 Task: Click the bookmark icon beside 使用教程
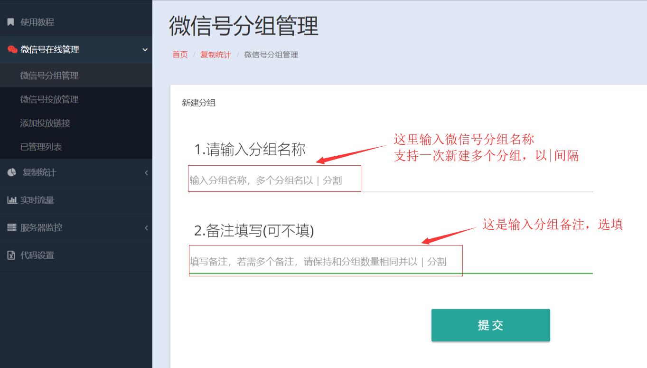pyautogui.click(x=11, y=22)
